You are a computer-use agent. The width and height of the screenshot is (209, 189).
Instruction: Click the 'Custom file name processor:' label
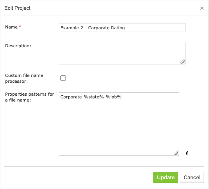tap(24, 78)
